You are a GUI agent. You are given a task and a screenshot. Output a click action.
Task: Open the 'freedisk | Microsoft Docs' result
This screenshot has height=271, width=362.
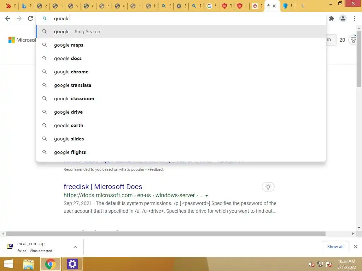tap(103, 187)
